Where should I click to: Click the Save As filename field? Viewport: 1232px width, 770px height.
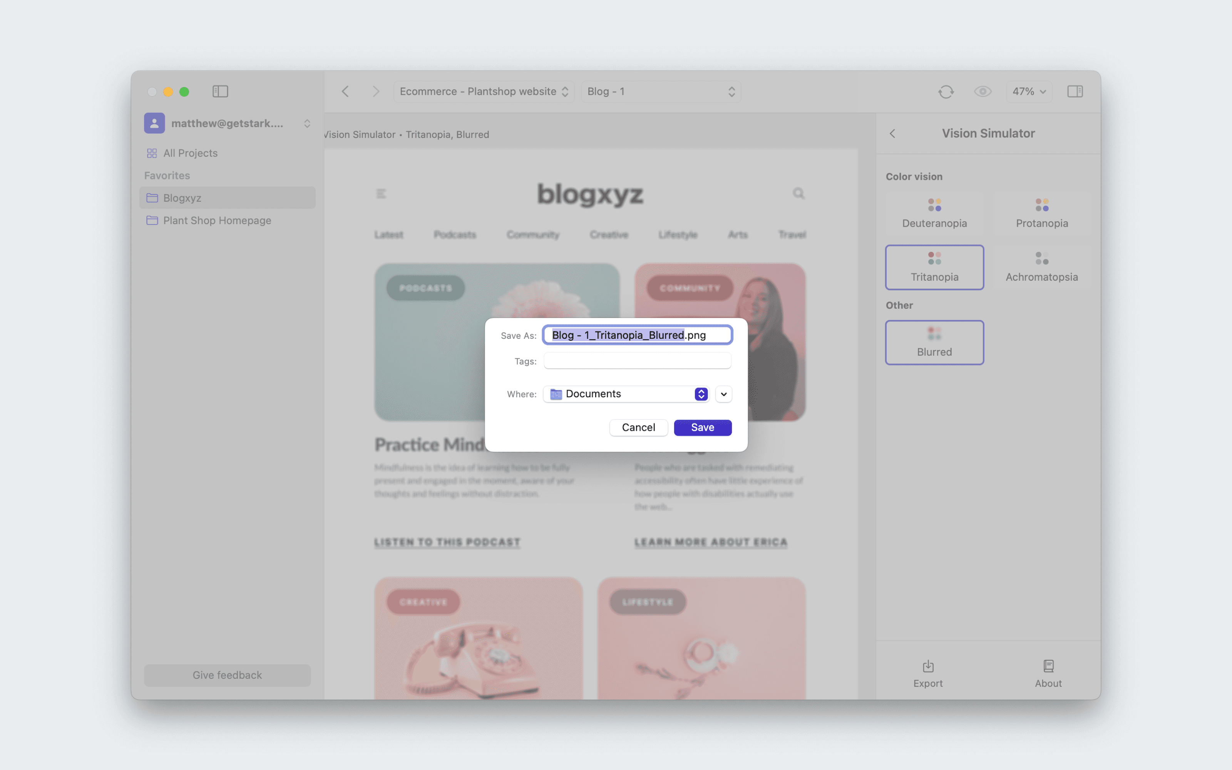tap(638, 335)
